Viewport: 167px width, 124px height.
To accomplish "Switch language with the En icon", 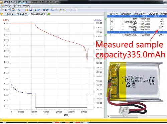I will click(x=52, y=10).
